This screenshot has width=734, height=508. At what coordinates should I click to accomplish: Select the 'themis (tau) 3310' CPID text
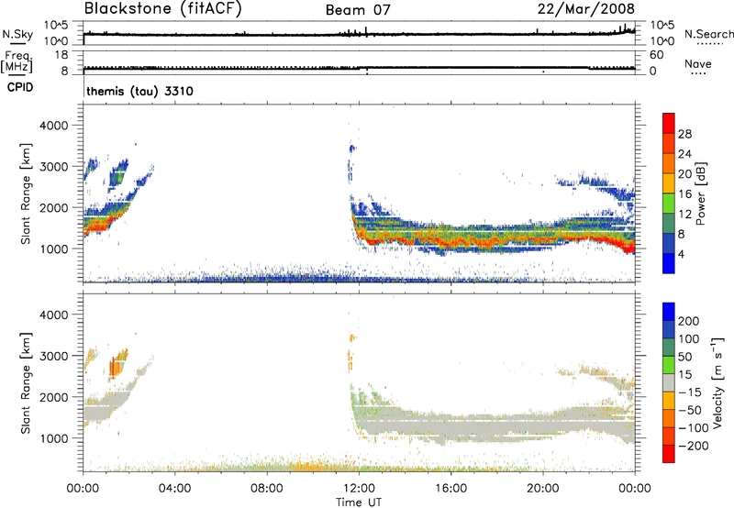click(140, 91)
